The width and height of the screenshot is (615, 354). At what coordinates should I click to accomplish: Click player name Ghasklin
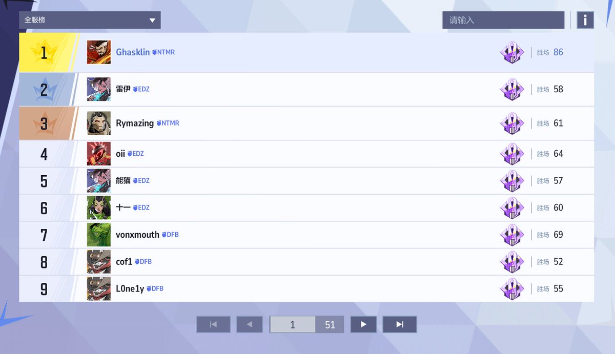(133, 52)
